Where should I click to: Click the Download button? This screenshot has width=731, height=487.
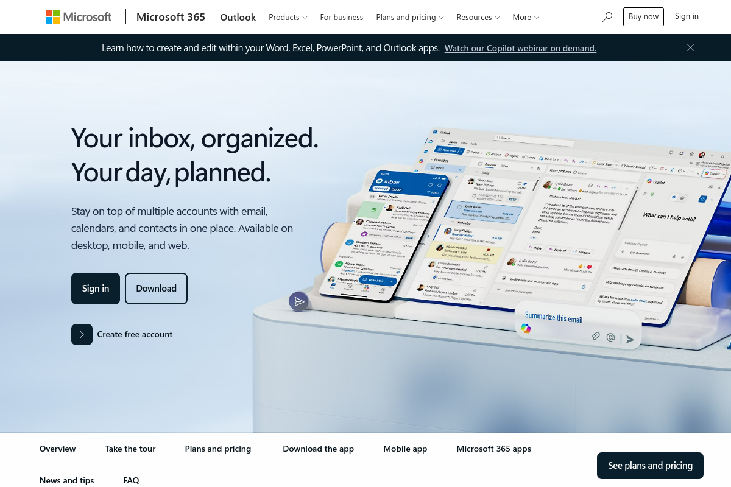pos(156,289)
